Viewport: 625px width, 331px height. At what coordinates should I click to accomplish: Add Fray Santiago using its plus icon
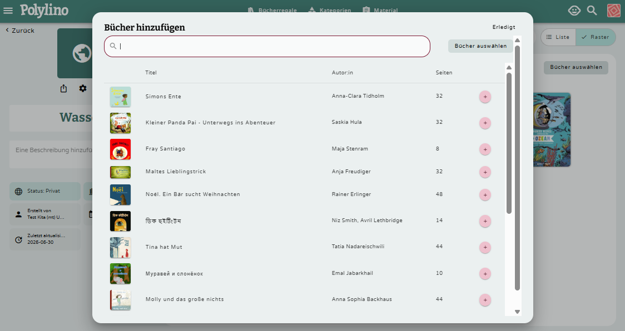(485, 149)
